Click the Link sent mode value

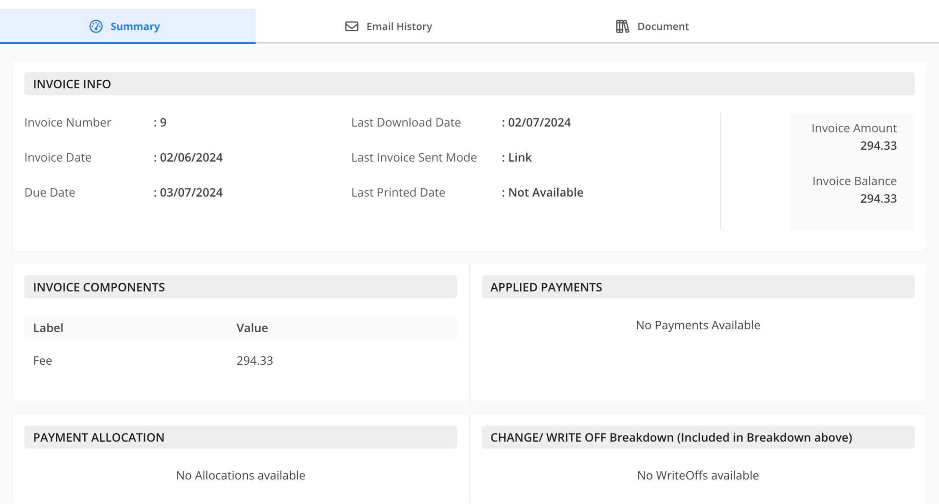click(520, 158)
